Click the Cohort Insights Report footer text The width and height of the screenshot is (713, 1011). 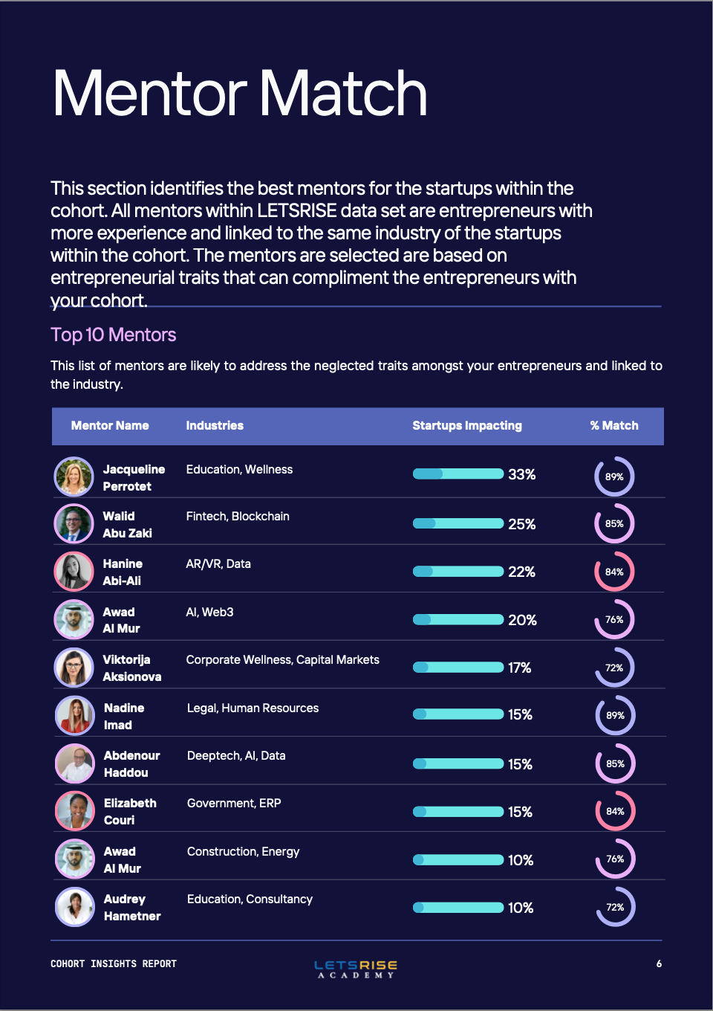[114, 964]
